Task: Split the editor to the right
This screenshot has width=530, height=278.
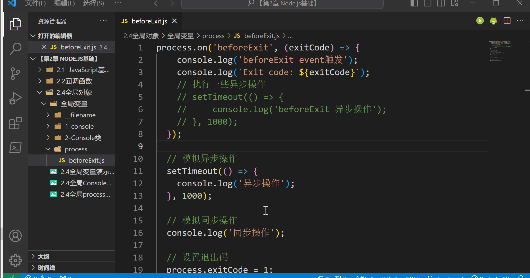Action: click(507, 21)
